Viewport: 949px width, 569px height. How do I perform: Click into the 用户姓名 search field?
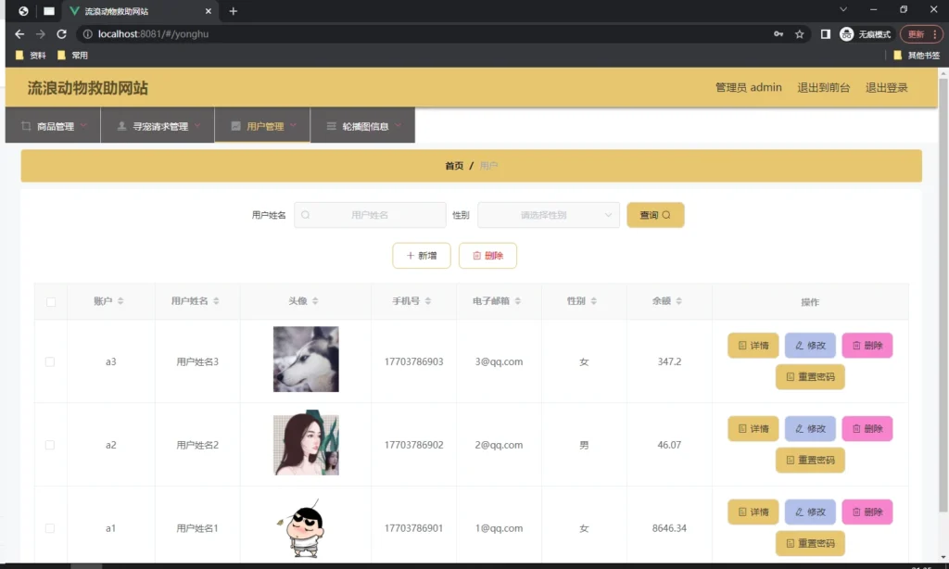[x=370, y=215]
